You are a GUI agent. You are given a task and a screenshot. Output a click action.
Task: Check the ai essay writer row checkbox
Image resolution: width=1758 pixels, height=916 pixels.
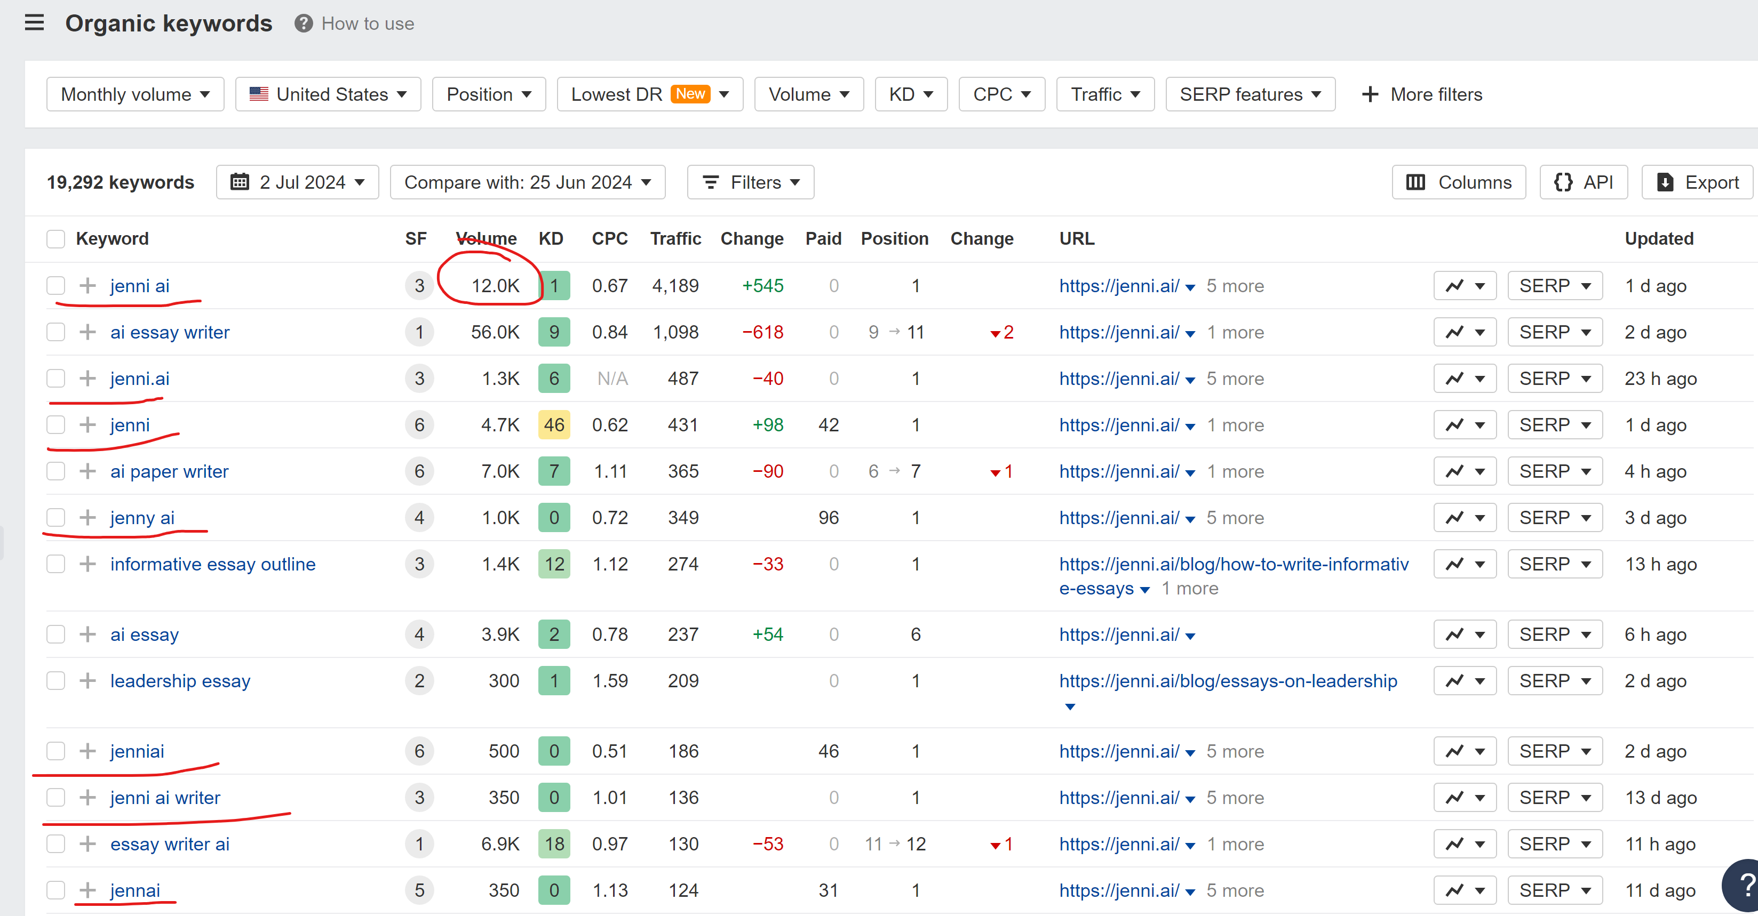click(55, 332)
